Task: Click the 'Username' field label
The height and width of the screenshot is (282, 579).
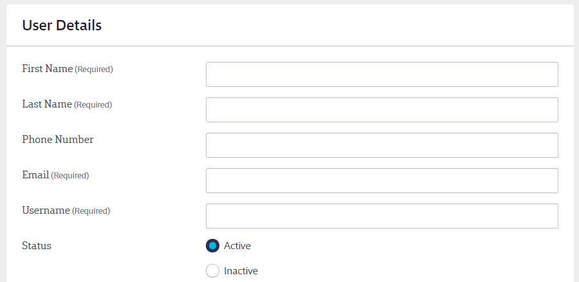Action: point(46,211)
